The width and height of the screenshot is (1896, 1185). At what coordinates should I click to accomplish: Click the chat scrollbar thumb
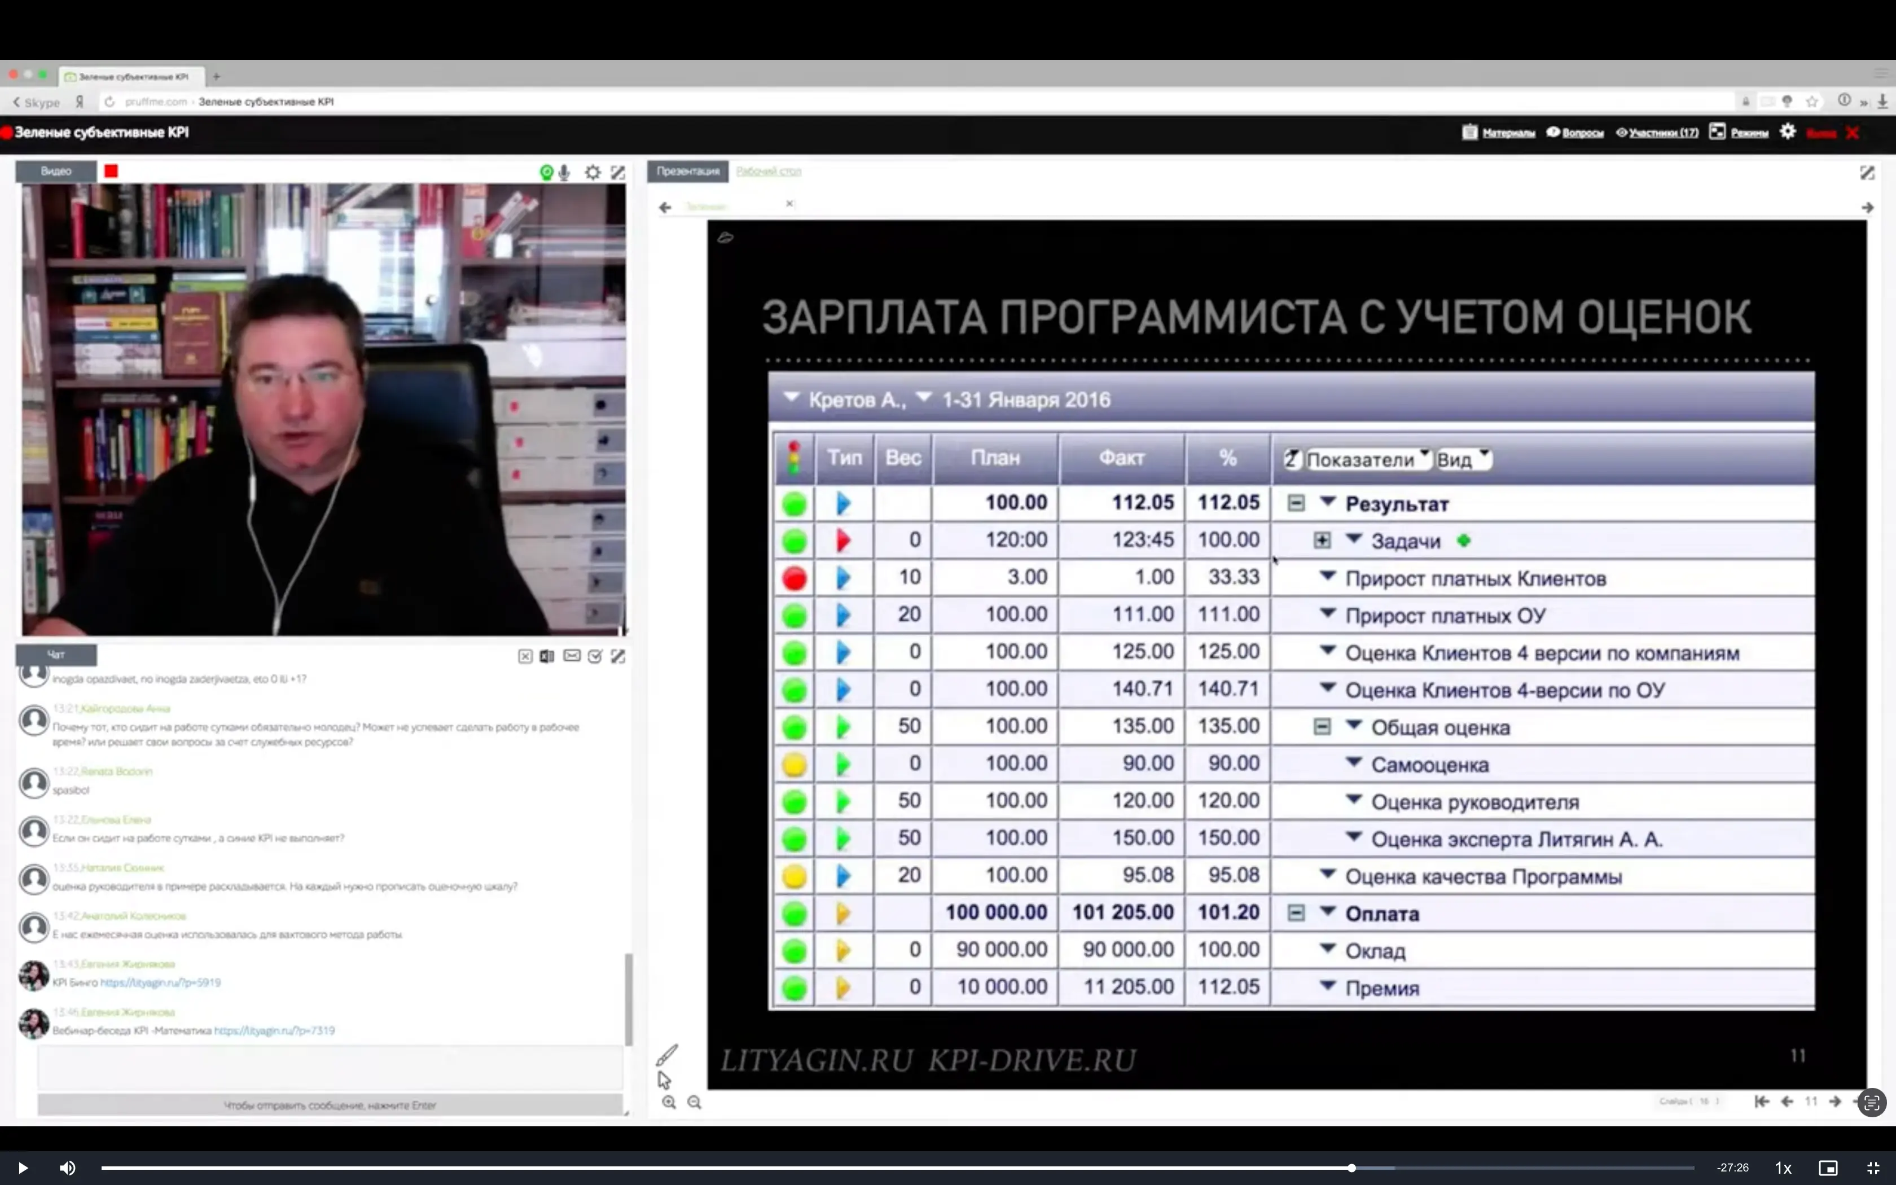[x=629, y=999]
